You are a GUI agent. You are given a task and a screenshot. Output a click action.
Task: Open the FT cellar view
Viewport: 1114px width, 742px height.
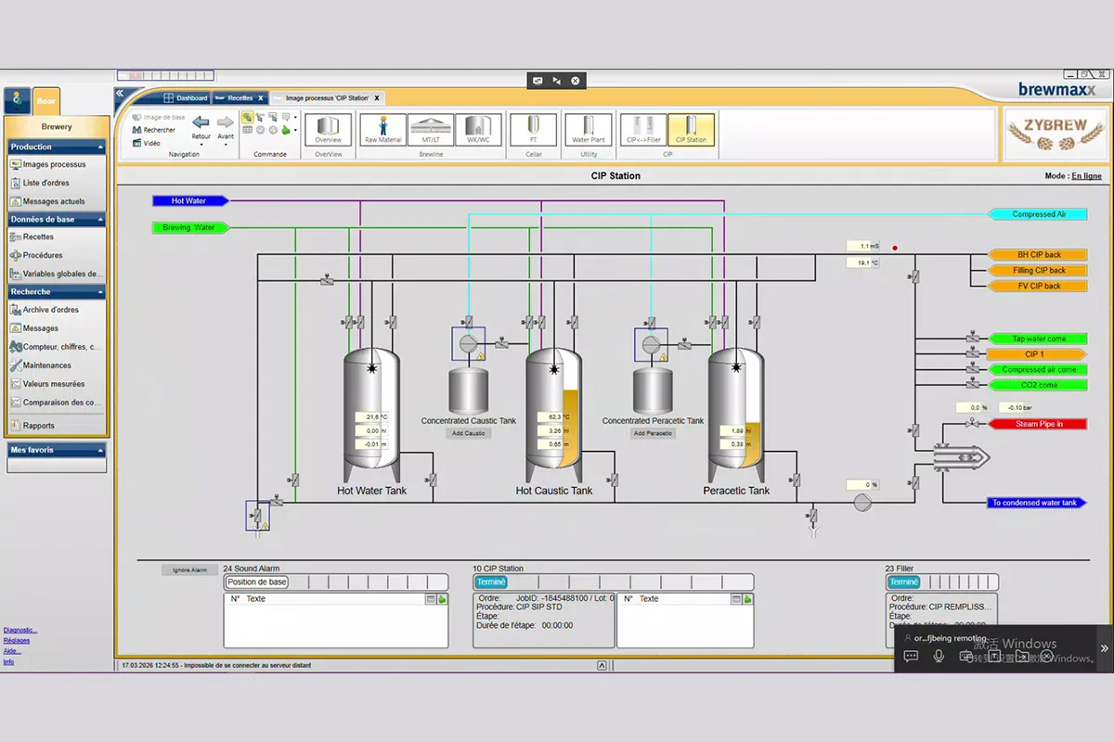tap(534, 129)
